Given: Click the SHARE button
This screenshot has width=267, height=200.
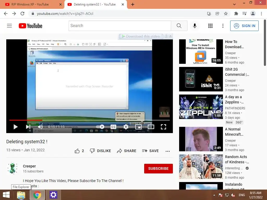Looking at the screenshot, I should (126, 151).
